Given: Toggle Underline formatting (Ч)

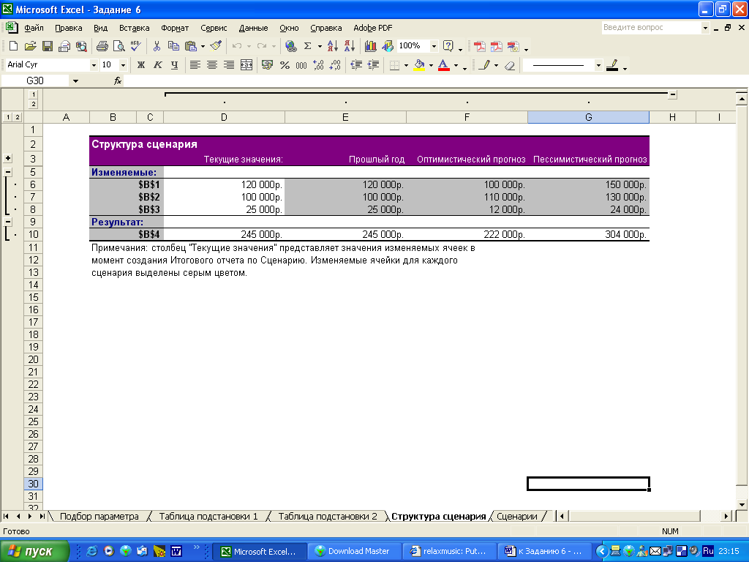Looking at the screenshot, I should (x=174, y=65).
